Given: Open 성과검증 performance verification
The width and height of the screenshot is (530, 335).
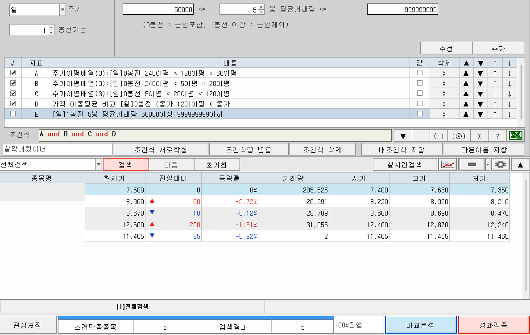Looking at the screenshot, I should pyautogui.click(x=493, y=325).
